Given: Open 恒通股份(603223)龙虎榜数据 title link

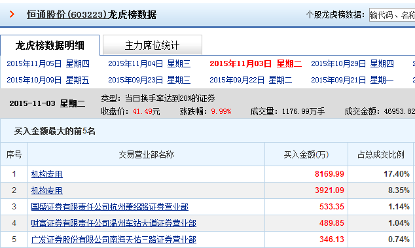Looking at the screenshot, I should (x=92, y=14).
